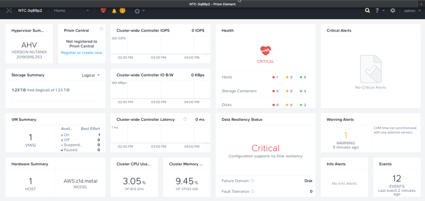The height and width of the screenshot is (201, 425).
Task: Click the 0 KBps bandwidth value
Action: (198, 75)
